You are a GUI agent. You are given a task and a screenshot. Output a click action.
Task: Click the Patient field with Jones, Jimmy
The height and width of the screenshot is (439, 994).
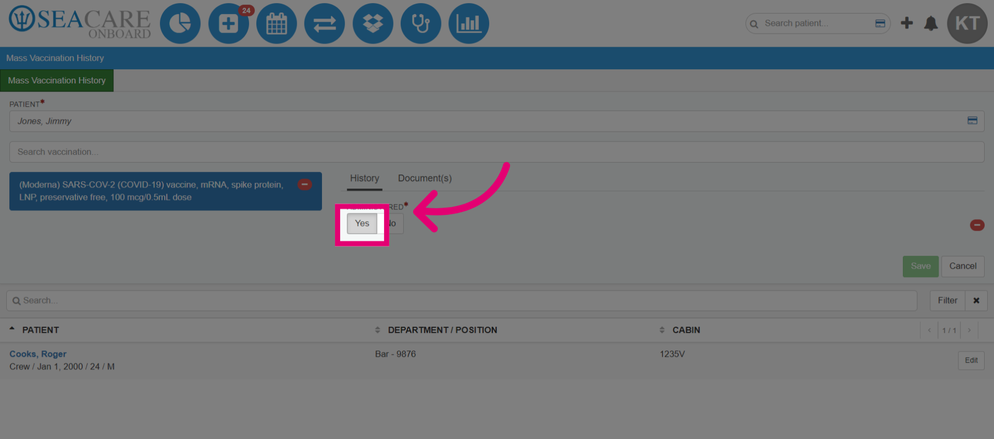[496, 121]
